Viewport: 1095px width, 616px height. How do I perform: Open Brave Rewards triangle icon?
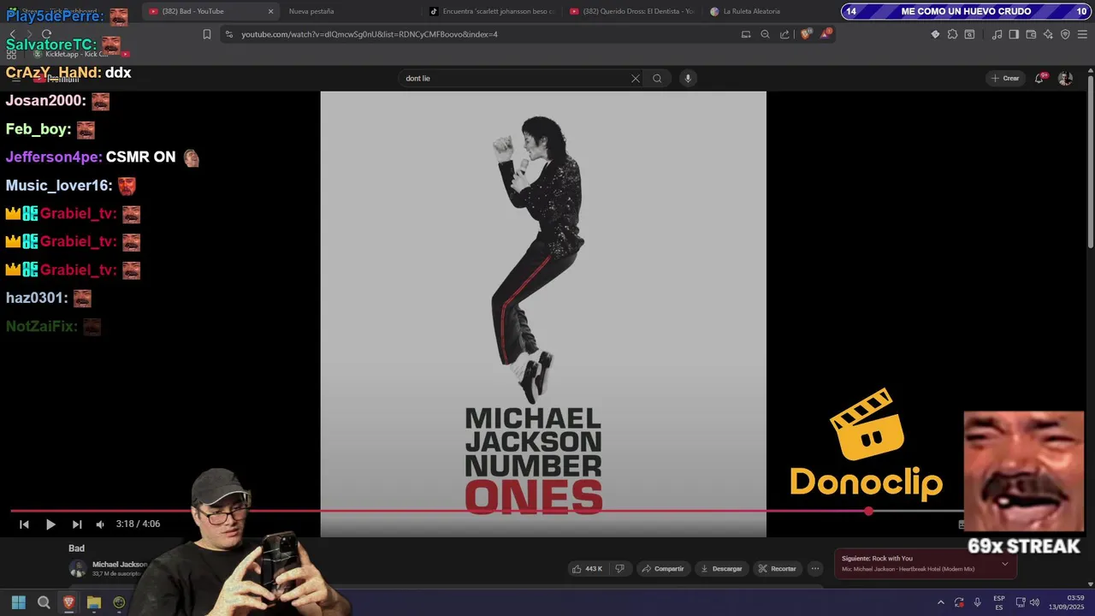(x=826, y=34)
